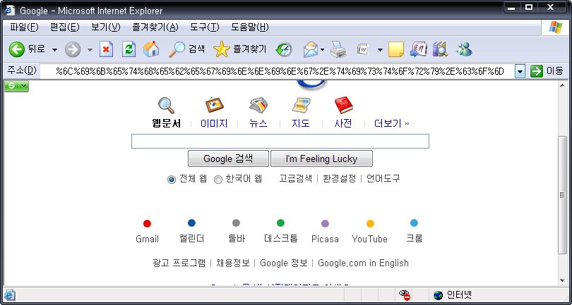The width and height of the screenshot is (572, 305).
Task: Open the 도움말(H) menu
Action: pyautogui.click(x=250, y=27)
